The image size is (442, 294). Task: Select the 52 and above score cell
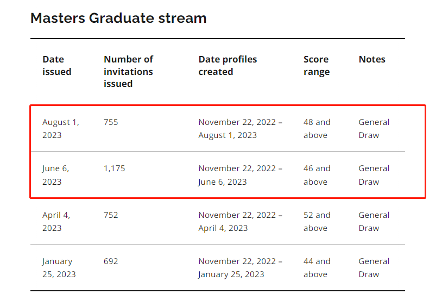click(317, 221)
